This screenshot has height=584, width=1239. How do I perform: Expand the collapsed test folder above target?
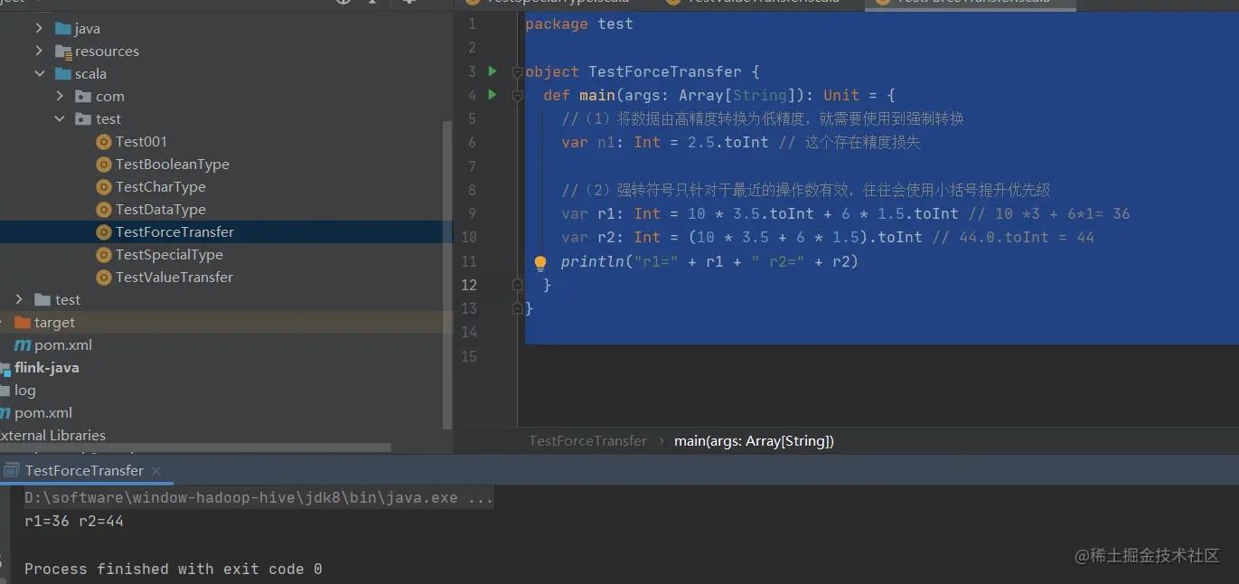pos(19,299)
